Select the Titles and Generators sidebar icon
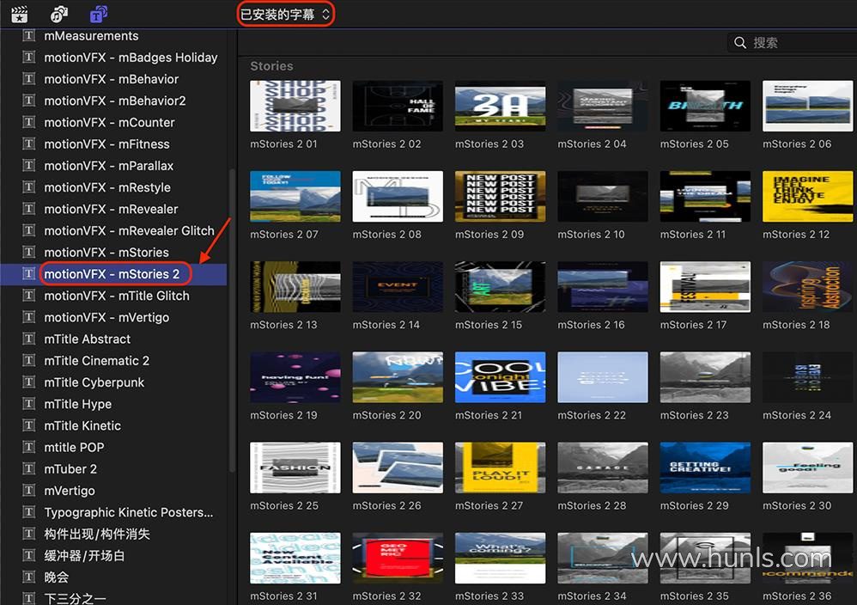The height and width of the screenshot is (605, 857). click(99, 15)
